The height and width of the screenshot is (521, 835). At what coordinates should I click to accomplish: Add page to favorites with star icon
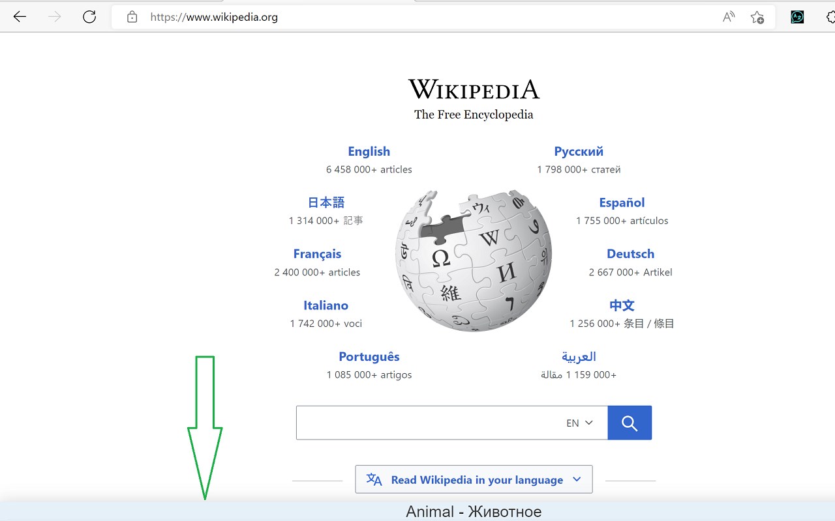(757, 17)
